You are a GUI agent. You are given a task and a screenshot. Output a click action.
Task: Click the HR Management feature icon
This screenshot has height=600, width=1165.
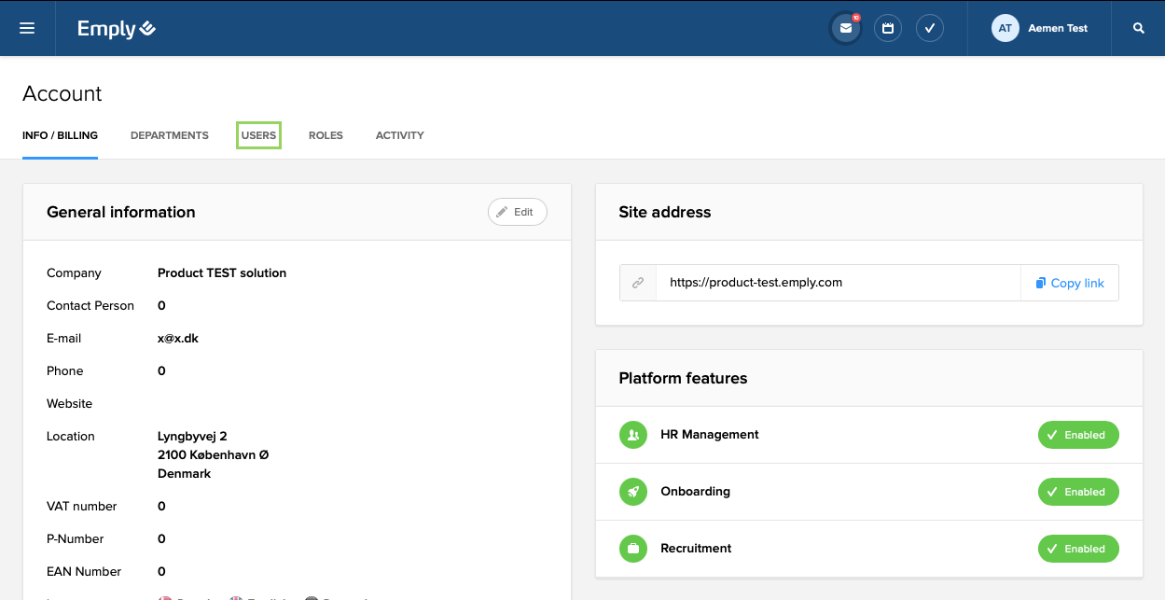click(x=633, y=435)
